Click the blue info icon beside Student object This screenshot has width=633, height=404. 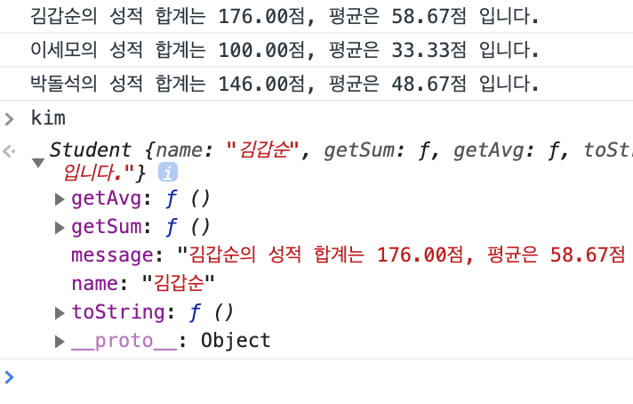168,173
